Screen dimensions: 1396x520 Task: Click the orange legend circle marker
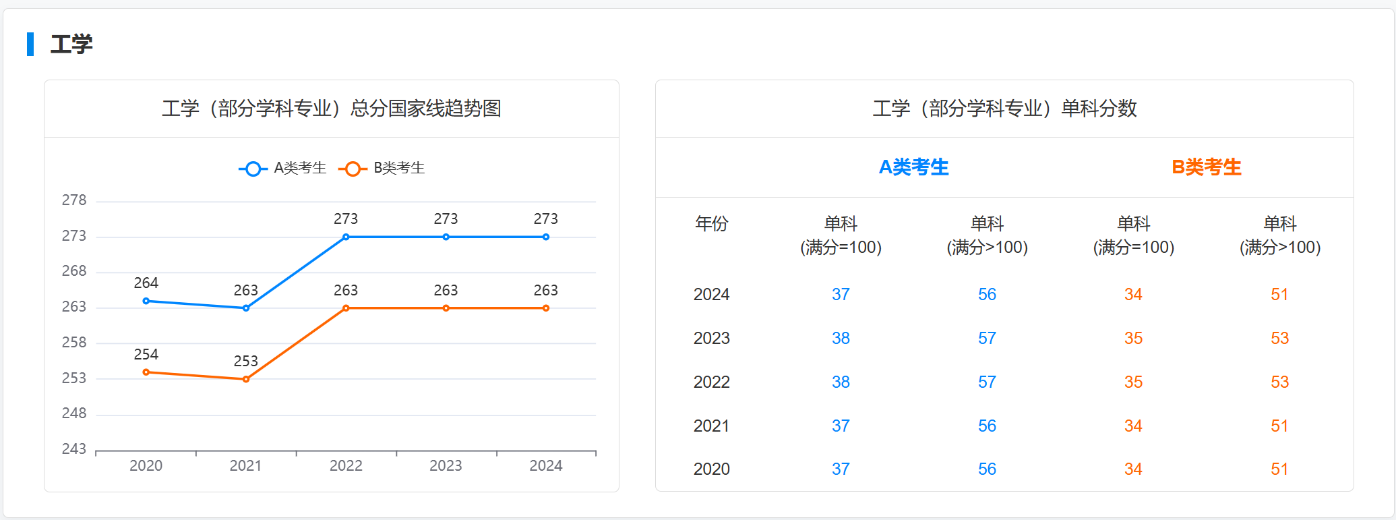[352, 169]
